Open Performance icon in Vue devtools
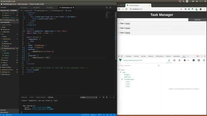The width and height of the screenshot is (207, 116). [x=193, y=60]
